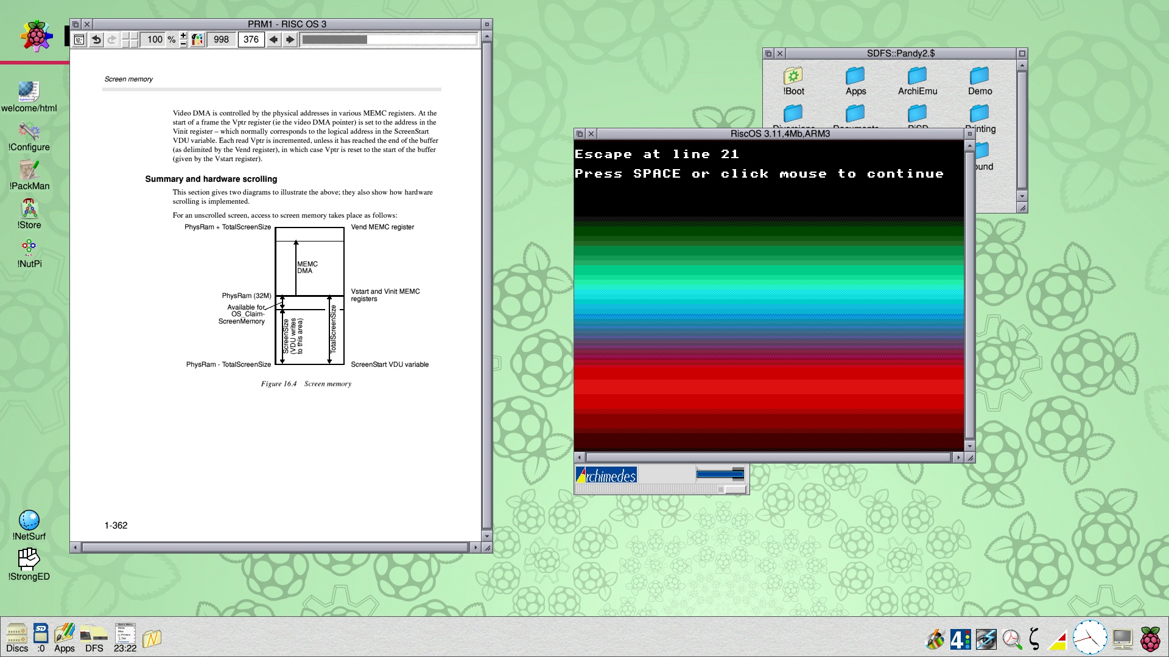Click the PRM1 window horizontal scrollbar right arrow
The image size is (1169, 657).
tap(476, 547)
